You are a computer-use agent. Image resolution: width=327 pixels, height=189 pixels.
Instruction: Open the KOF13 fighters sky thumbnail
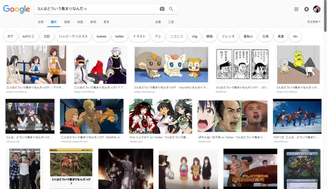point(297,116)
